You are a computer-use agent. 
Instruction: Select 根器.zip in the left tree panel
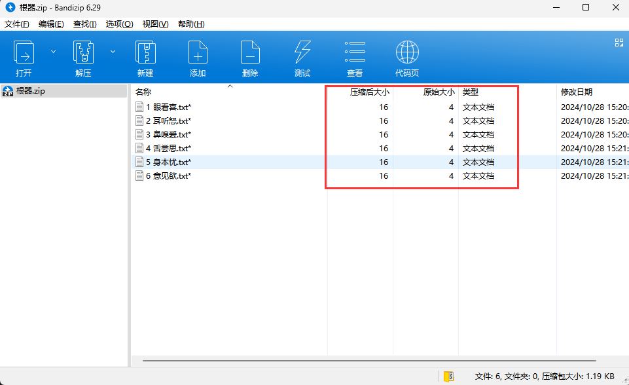30,91
